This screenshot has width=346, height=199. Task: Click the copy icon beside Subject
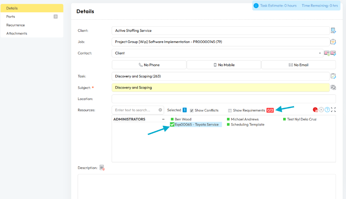[333, 87]
